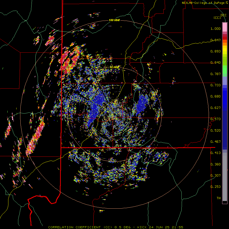Select the 0.467 legend value
This screenshot has width=229, height=229.
[216, 142]
